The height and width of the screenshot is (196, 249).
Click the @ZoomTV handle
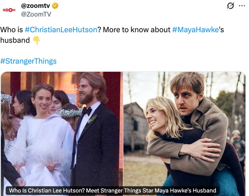[36, 14]
